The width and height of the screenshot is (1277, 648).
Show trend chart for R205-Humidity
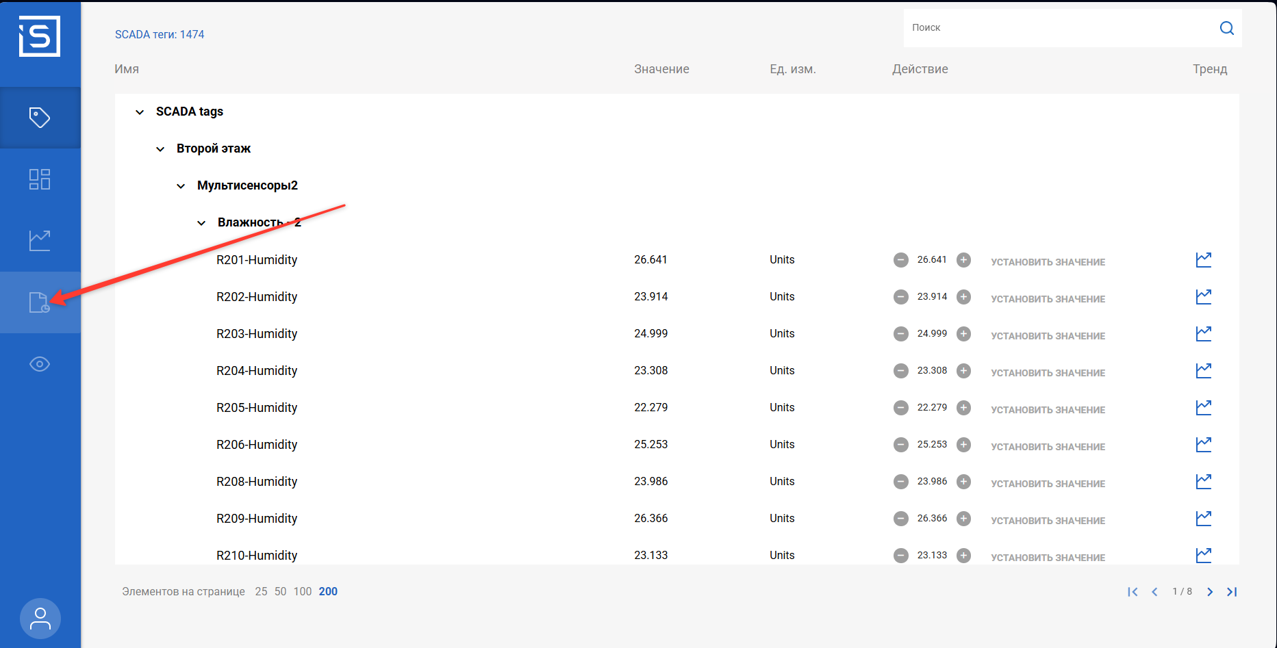1203,408
